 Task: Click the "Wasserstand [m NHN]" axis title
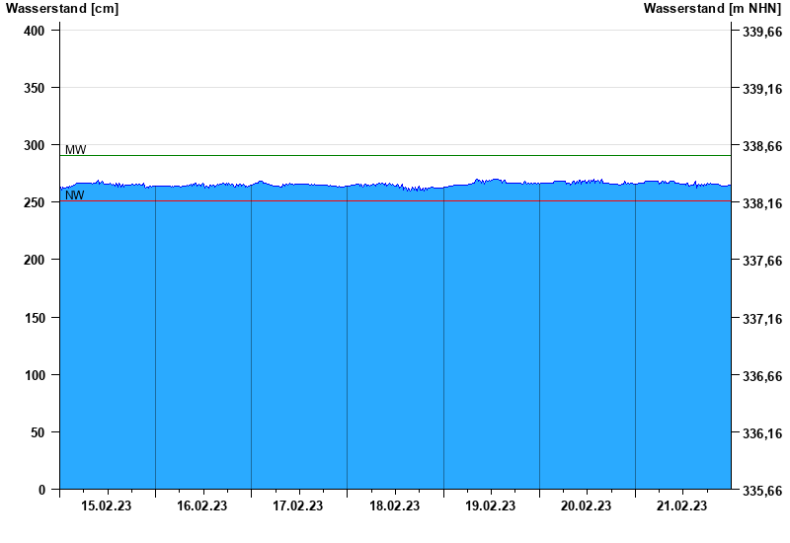point(712,9)
